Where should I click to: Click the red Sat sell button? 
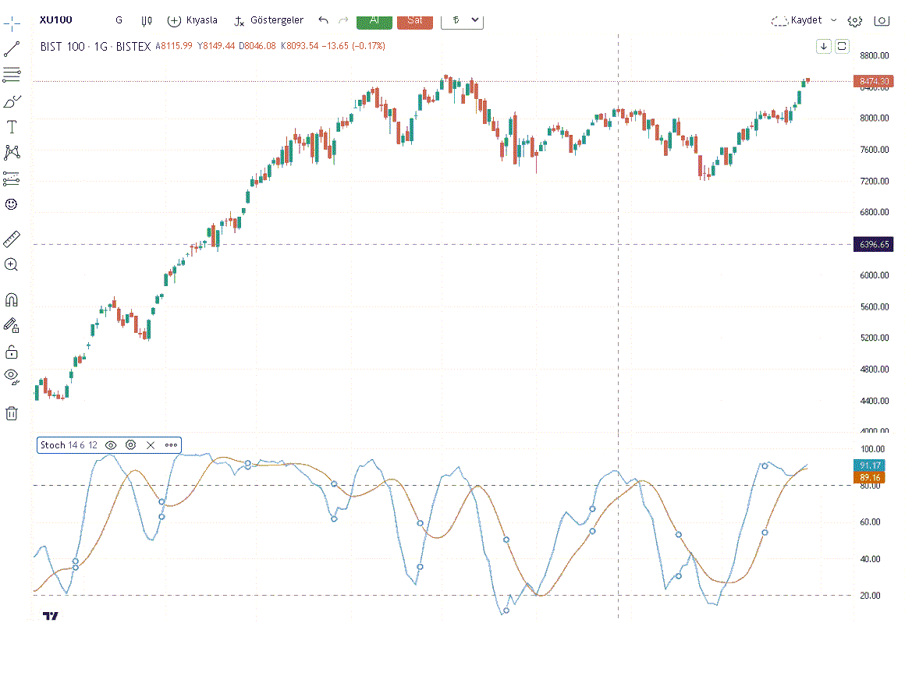pyautogui.click(x=415, y=21)
